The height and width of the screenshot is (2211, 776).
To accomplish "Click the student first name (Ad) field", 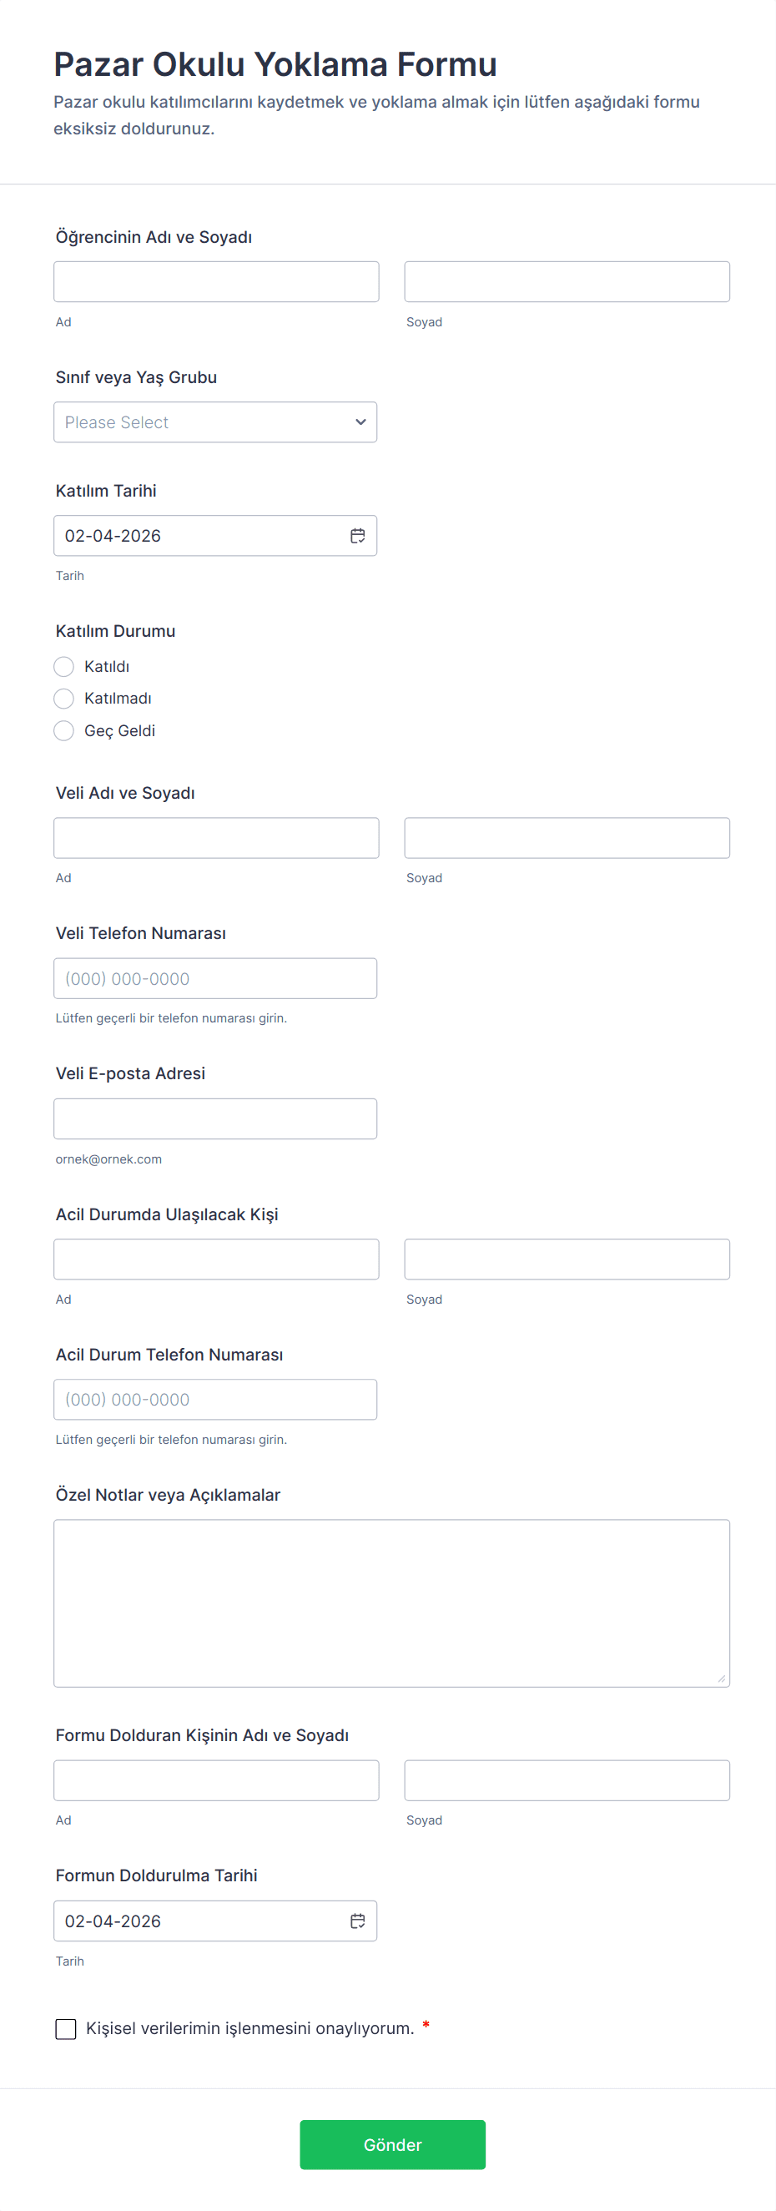I will click(x=216, y=281).
